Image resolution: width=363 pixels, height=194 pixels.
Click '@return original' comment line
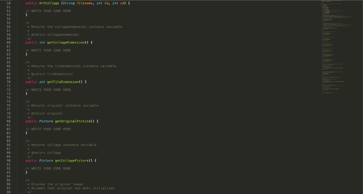[45, 113]
